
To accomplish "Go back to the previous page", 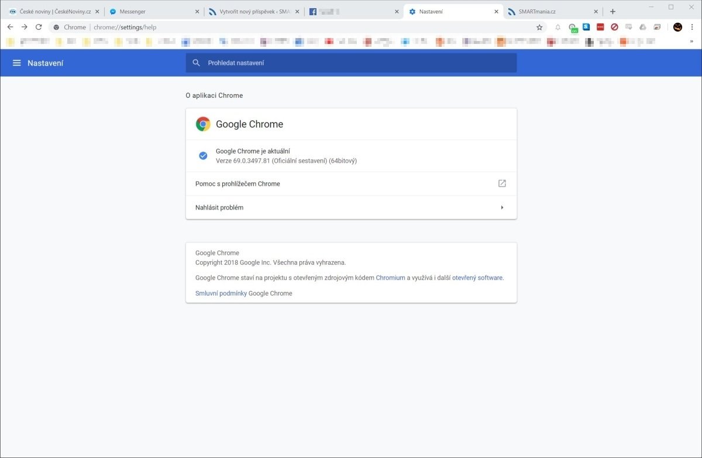I will (10, 27).
